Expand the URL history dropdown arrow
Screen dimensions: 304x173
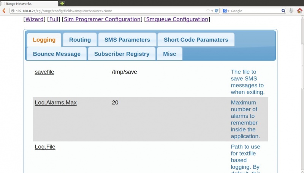tap(212, 11)
